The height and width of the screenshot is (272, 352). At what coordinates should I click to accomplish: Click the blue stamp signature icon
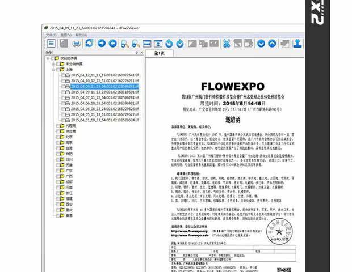[297, 44]
